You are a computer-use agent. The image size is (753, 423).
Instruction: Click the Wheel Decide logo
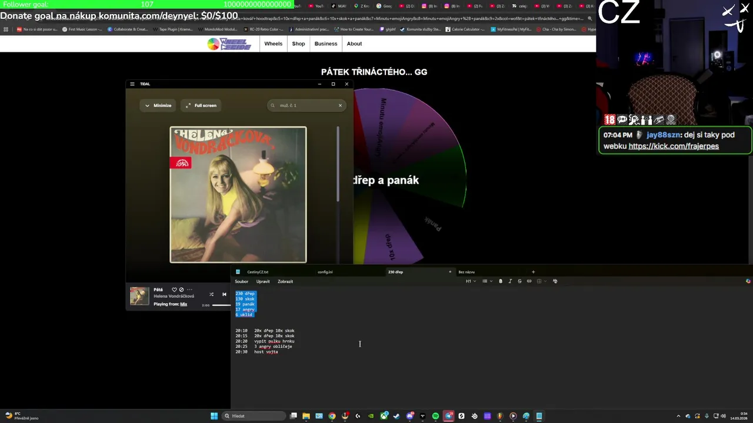pyautogui.click(x=229, y=44)
